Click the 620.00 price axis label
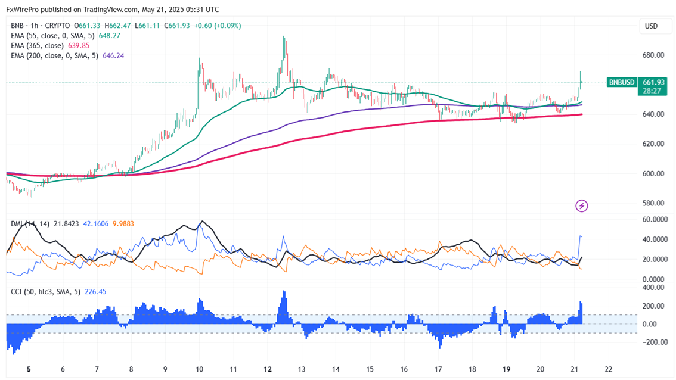 point(653,144)
